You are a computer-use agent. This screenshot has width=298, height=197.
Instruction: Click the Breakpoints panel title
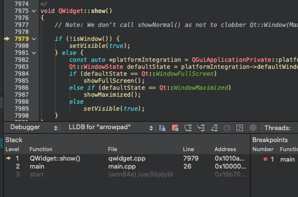coord(270,140)
